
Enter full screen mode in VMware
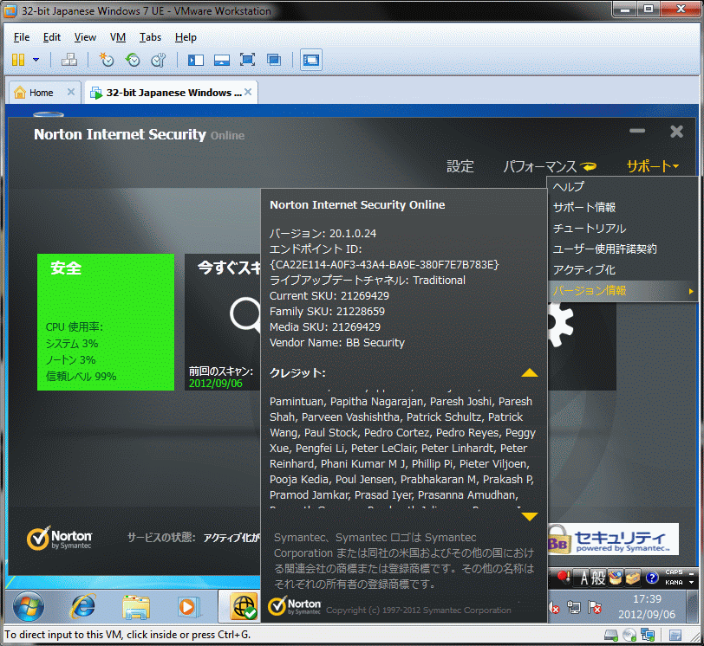[247, 60]
